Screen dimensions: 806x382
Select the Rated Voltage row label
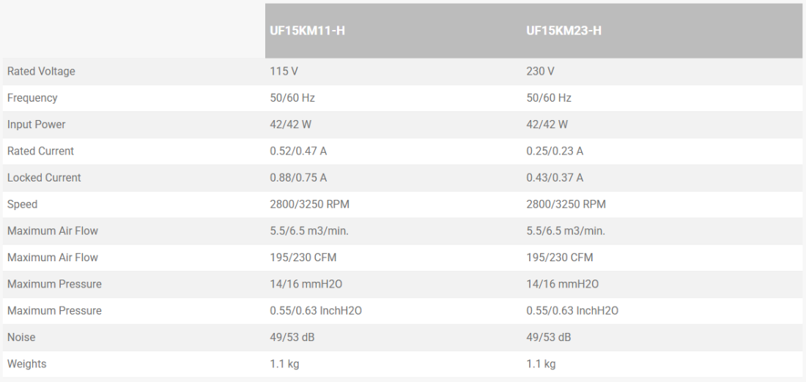pyautogui.click(x=41, y=72)
